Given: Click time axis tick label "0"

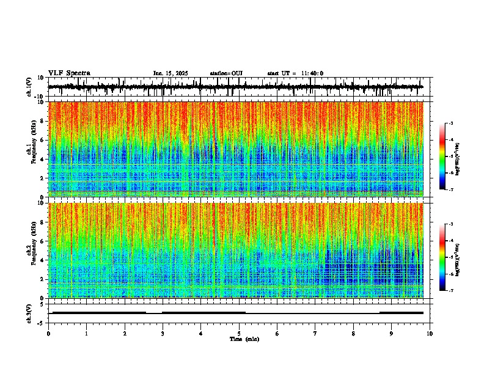Looking at the screenshot, I should [x=48, y=334].
